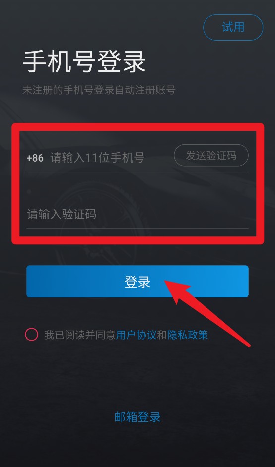The image size is (275, 467).
Task: Select the +86 country code prefix
Action: [35, 158]
